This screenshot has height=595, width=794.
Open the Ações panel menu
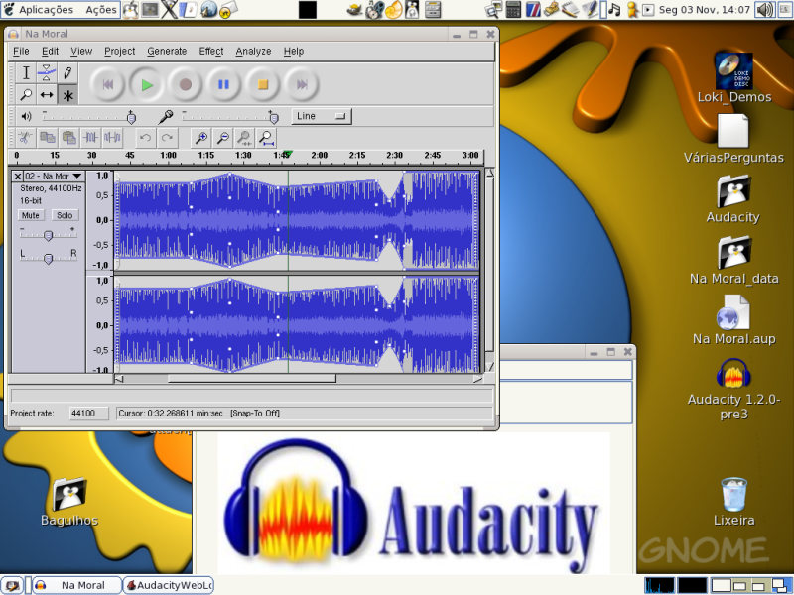[101, 10]
